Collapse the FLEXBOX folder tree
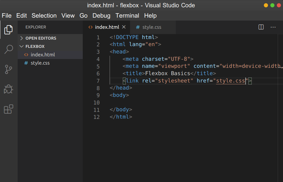 21,46
